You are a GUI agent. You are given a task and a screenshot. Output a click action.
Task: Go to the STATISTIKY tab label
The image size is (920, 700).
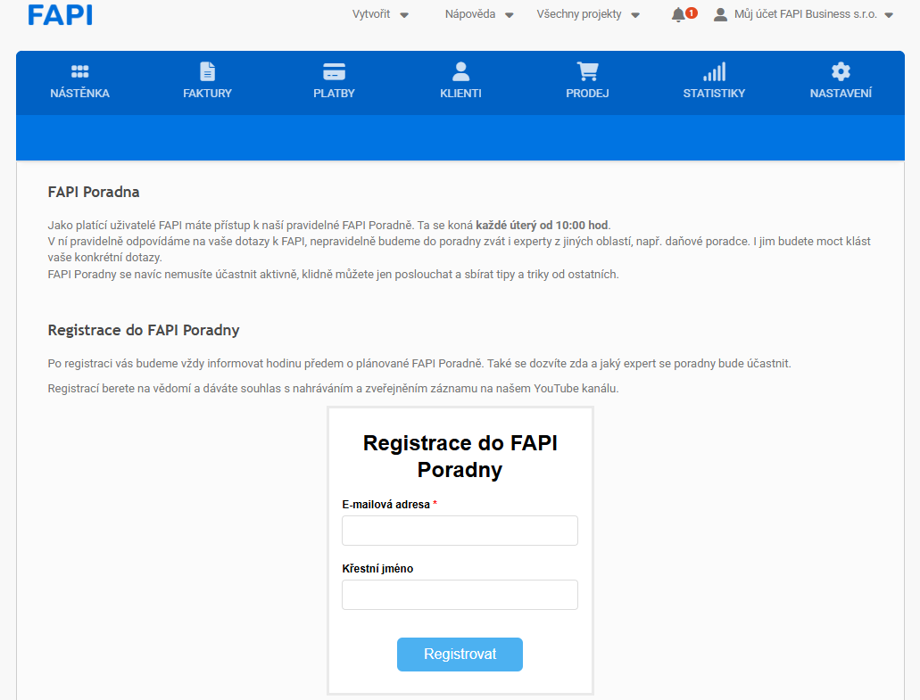[714, 94]
